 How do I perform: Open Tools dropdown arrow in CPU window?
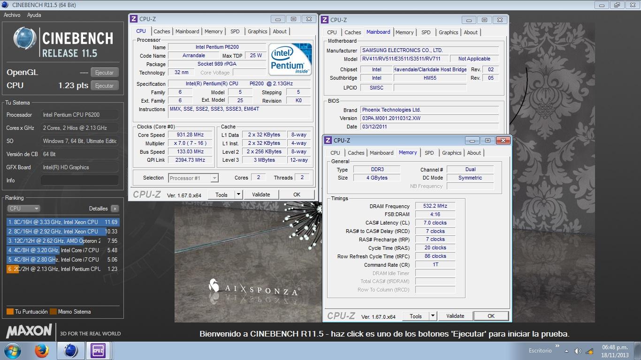click(x=238, y=195)
